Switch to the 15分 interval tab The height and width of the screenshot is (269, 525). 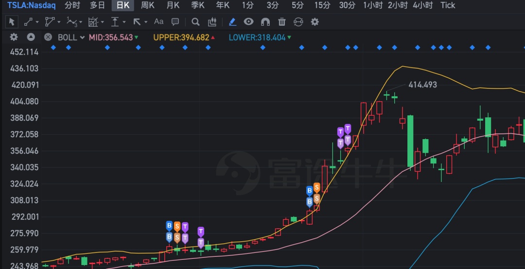pyautogui.click(x=322, y=5)
